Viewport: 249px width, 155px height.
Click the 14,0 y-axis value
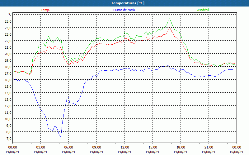[x=8, y=93]
